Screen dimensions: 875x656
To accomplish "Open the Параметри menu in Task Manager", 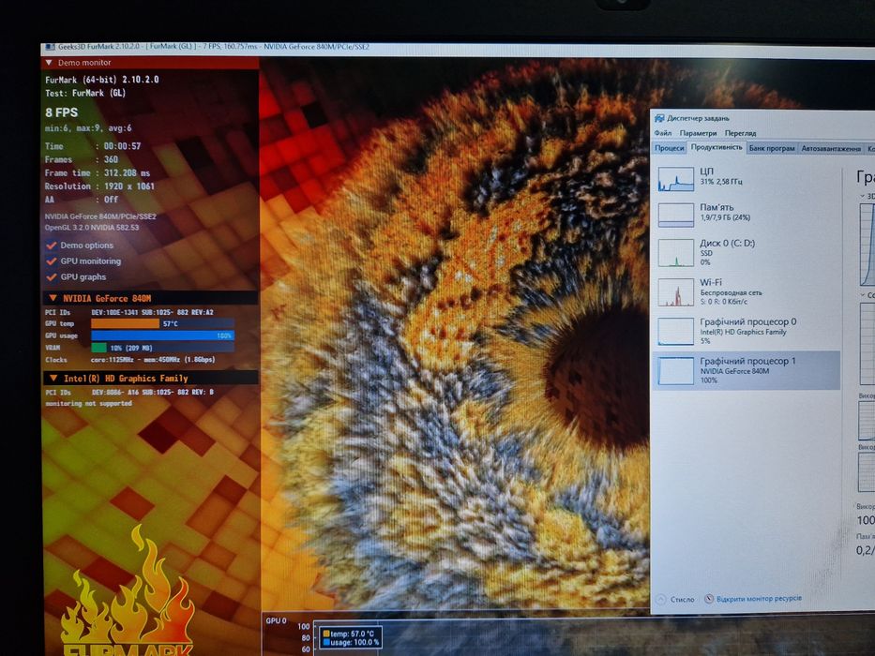I will [698, 133].
